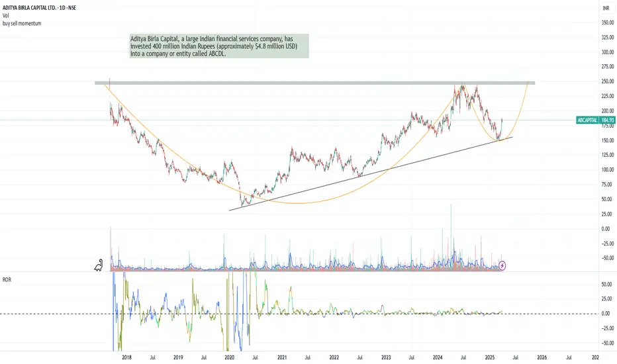Click the ABCAPITAL 184.93 price label
Viewport: 617px width, 364px height.
[596, 120]
